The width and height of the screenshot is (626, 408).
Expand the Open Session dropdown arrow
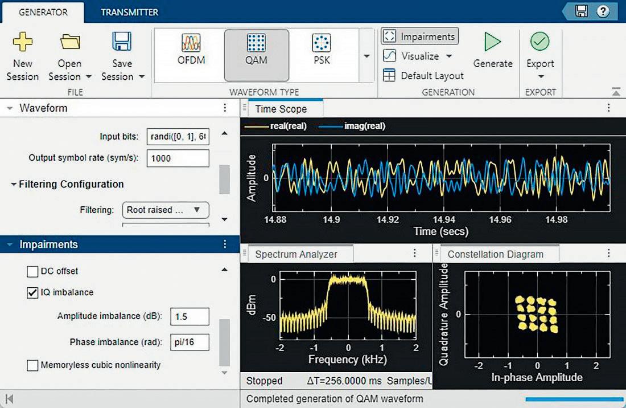coord(89,76)
